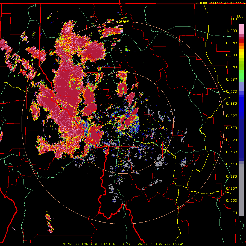This screenshot has width=246, height=246.
Task: Click the 0.413 color scale value
Action: pyautogui.click(x=232, y=164)
